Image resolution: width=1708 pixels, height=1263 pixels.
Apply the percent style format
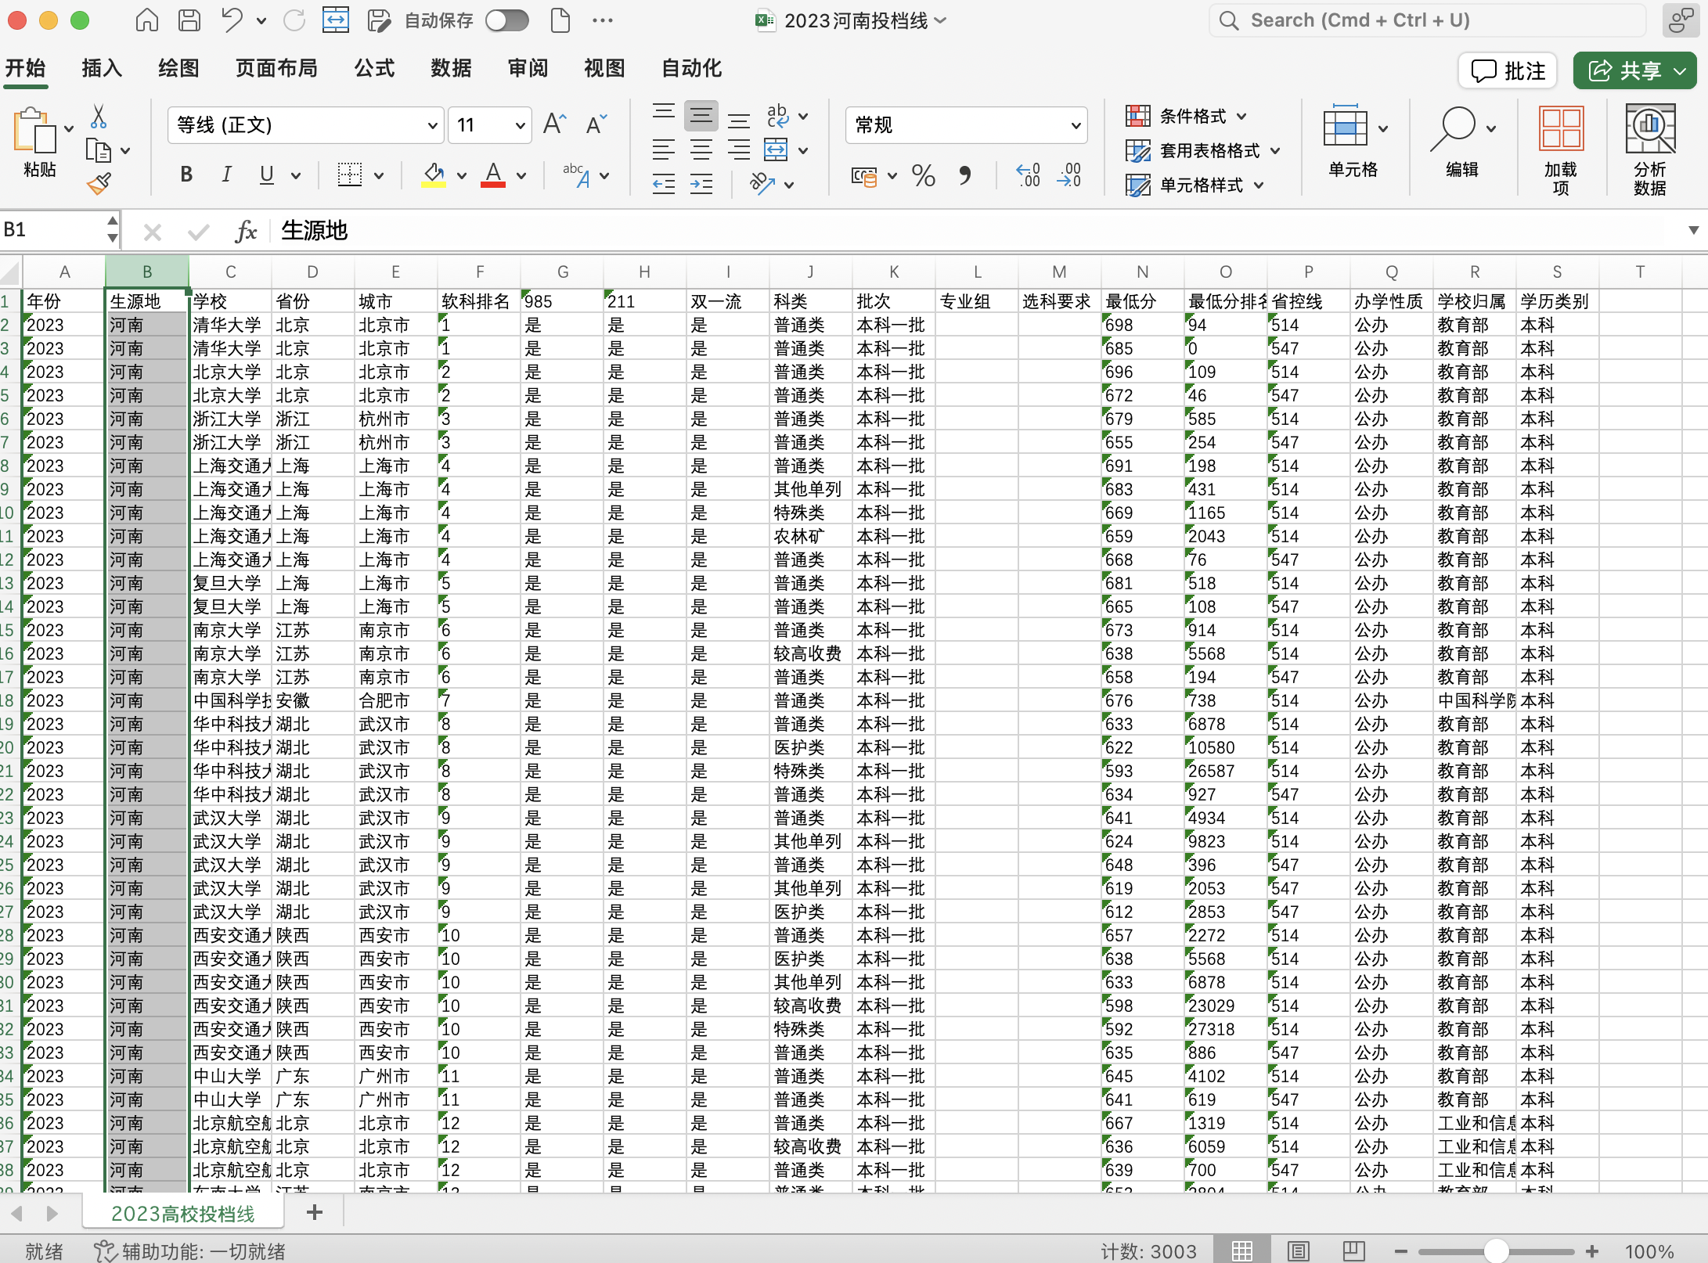(923, 176)
